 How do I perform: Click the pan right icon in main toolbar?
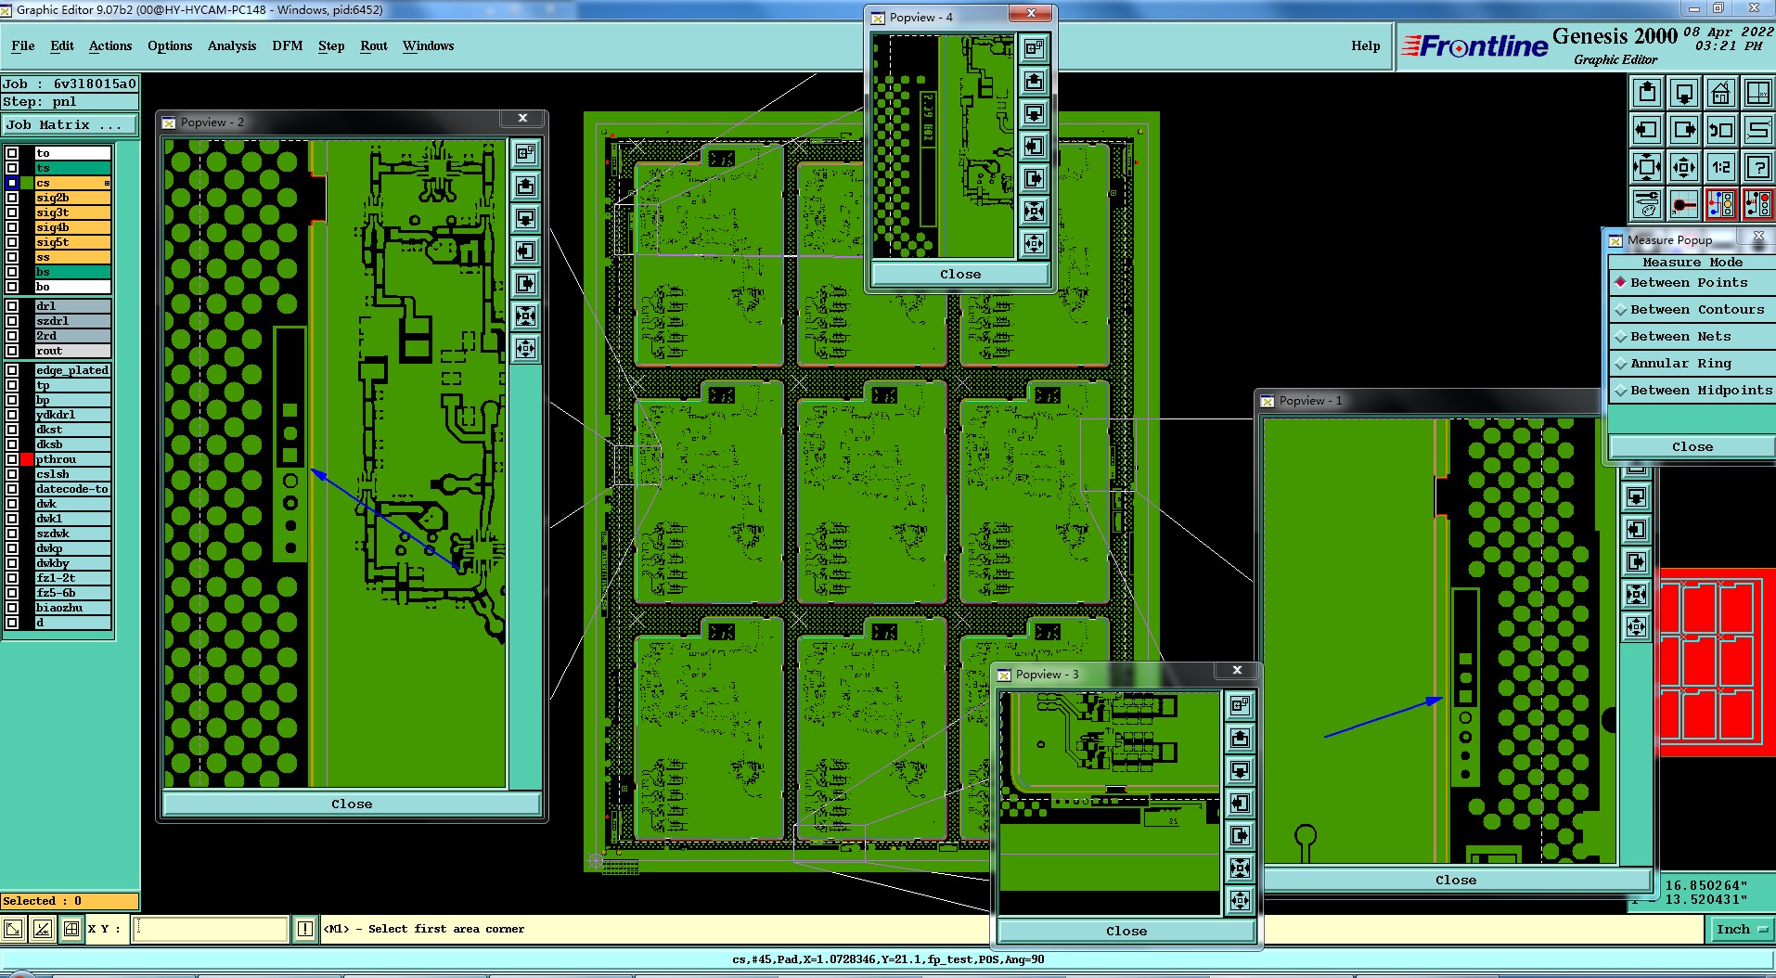tap(1684, 130)
